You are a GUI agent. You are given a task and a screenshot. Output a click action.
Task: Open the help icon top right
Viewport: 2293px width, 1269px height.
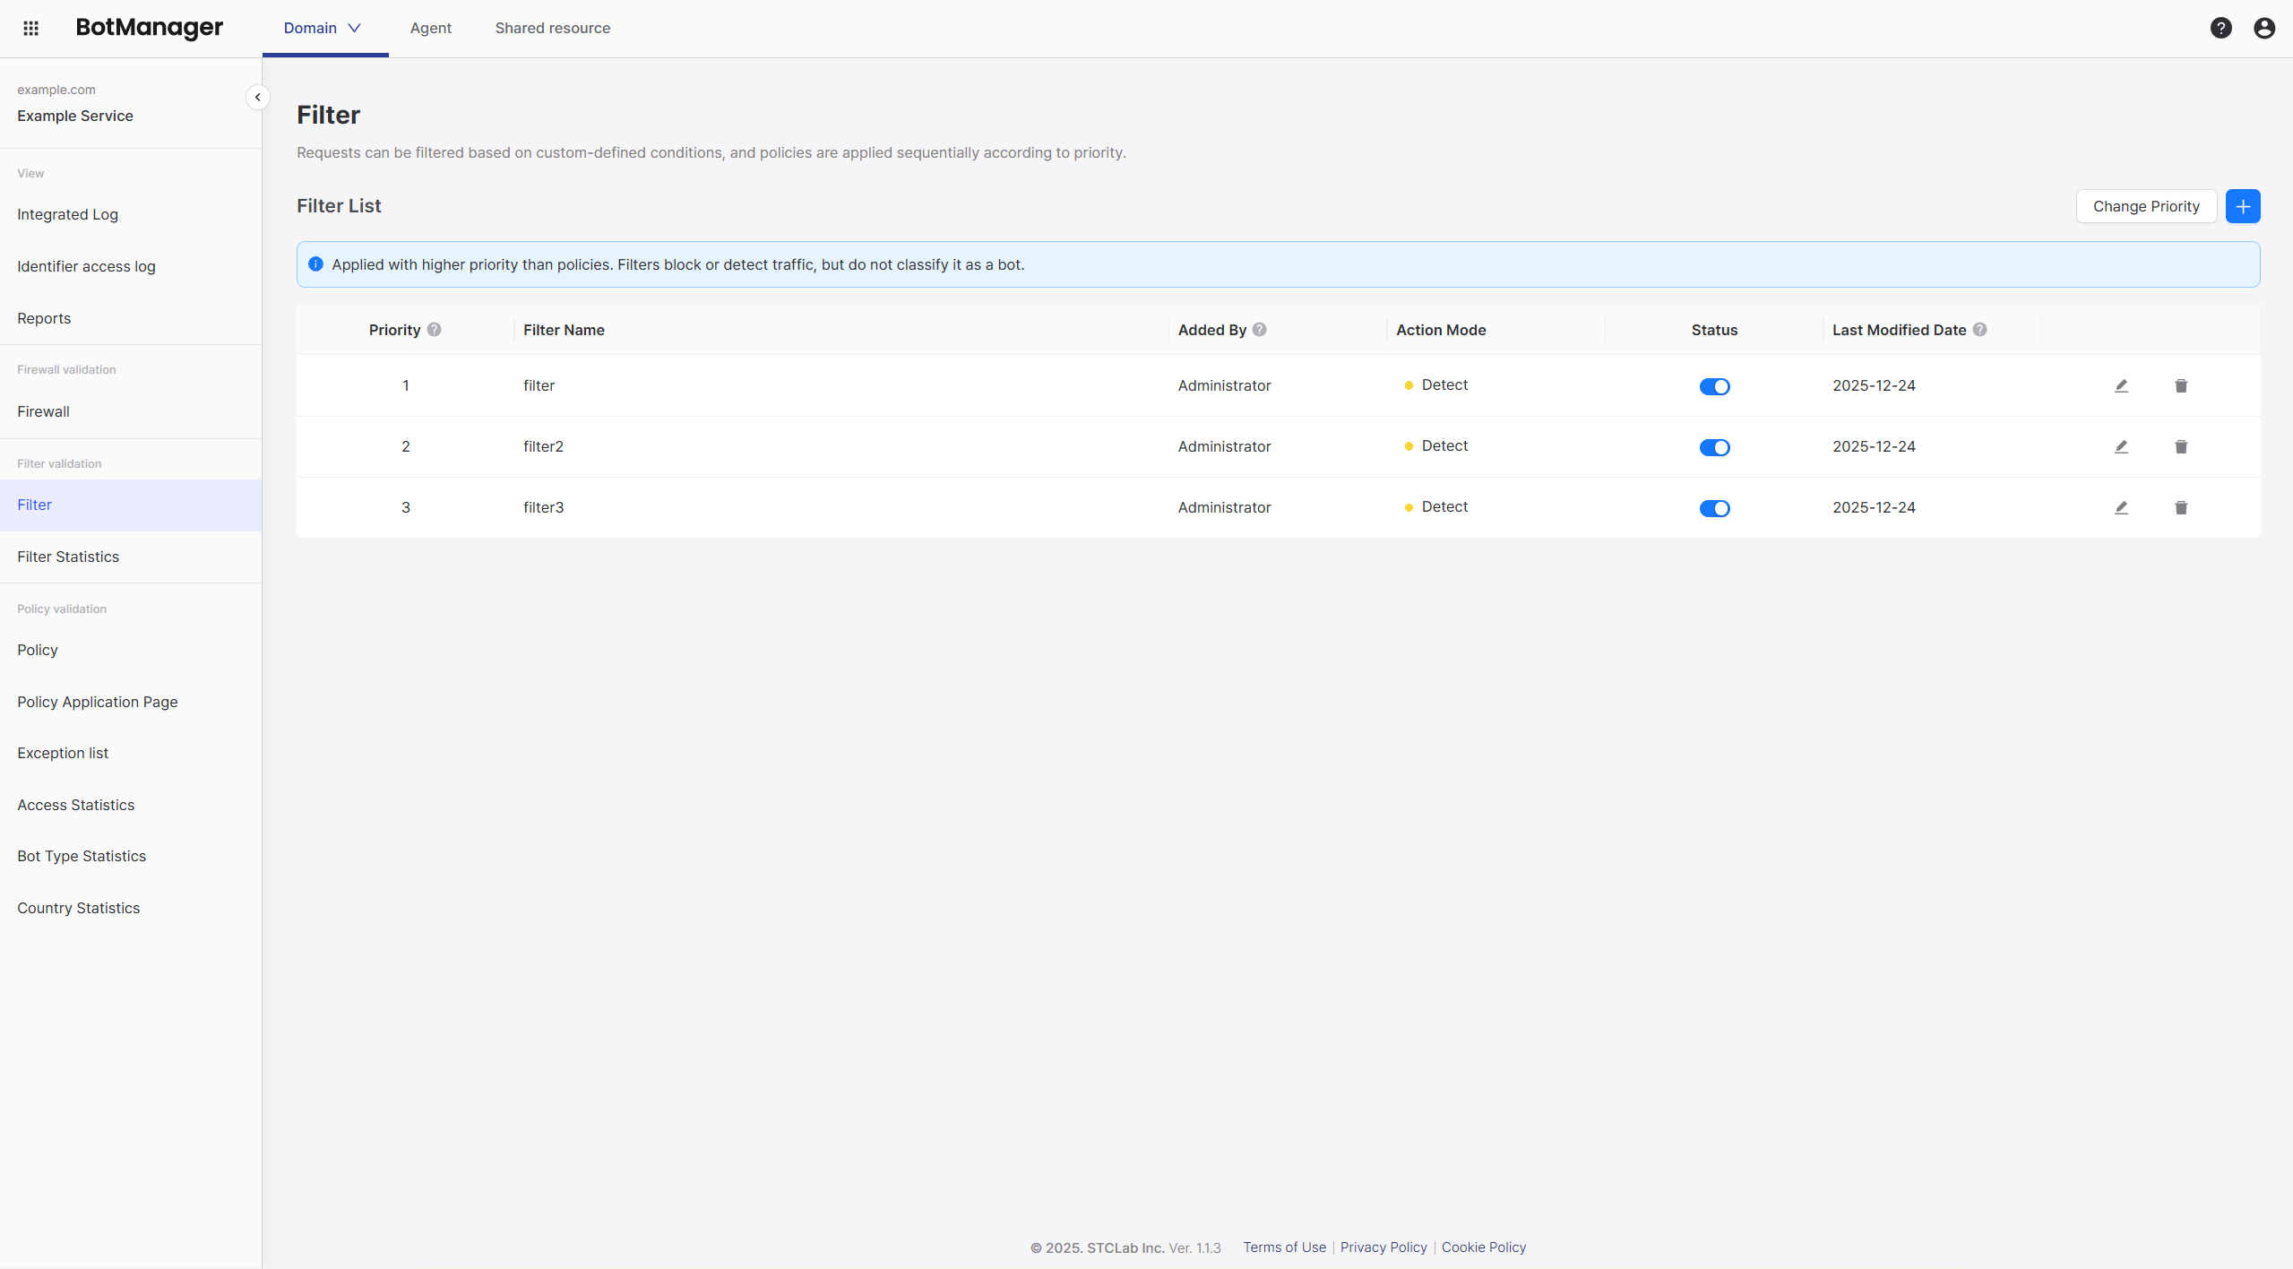2221,28
